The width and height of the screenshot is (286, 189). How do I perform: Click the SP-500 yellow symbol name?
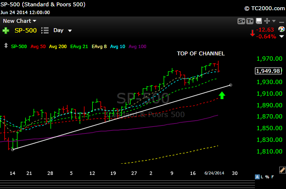pos(26,31)
